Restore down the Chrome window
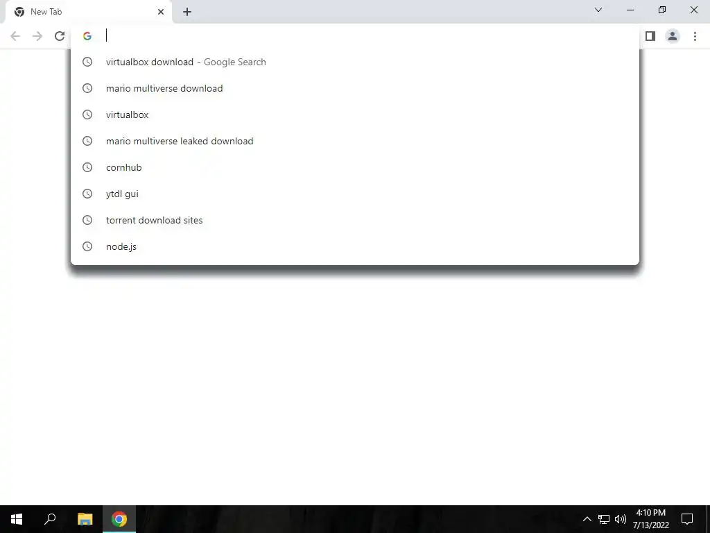The height and width of the screenshot is (533, 710). (662, 10)
